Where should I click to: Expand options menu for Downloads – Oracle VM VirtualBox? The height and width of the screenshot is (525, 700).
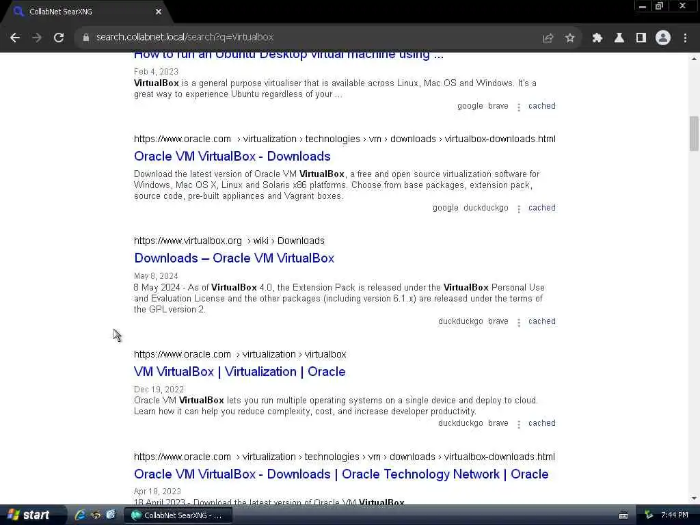[x=519, y=322]
